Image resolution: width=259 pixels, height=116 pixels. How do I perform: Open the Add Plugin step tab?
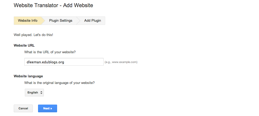[x=92, y=21]
